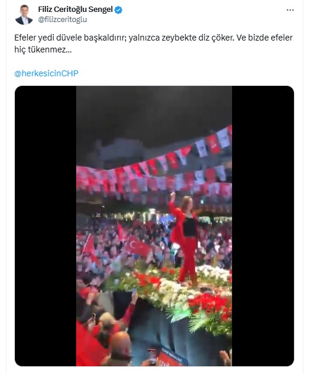Click the raised phone in the crowd
The image size is (313, 374).
click(x=134, y=291)
